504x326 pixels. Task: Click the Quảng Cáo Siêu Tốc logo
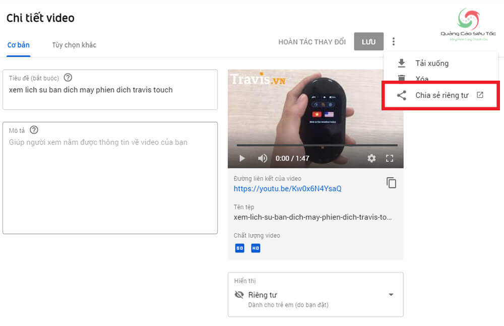pos(468,24)
